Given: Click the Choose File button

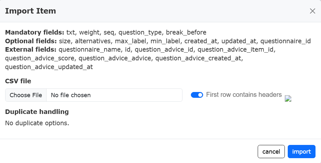Looking at the screenshot, I should pyautogui.click(x=26, y=95).
